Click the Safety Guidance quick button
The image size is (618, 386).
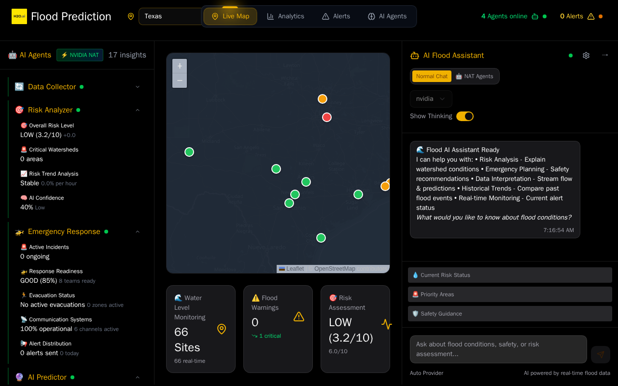pyautogui.click(x=510, y=314)
